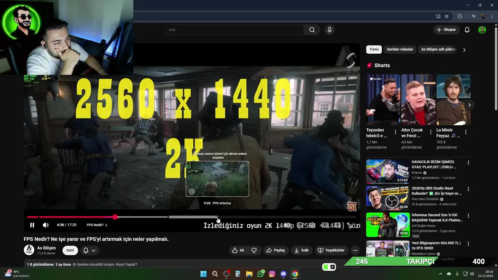This screenshot has width=498, height=280.
Task: Bookmark this page with the star icon
Action: pos(447,16)
